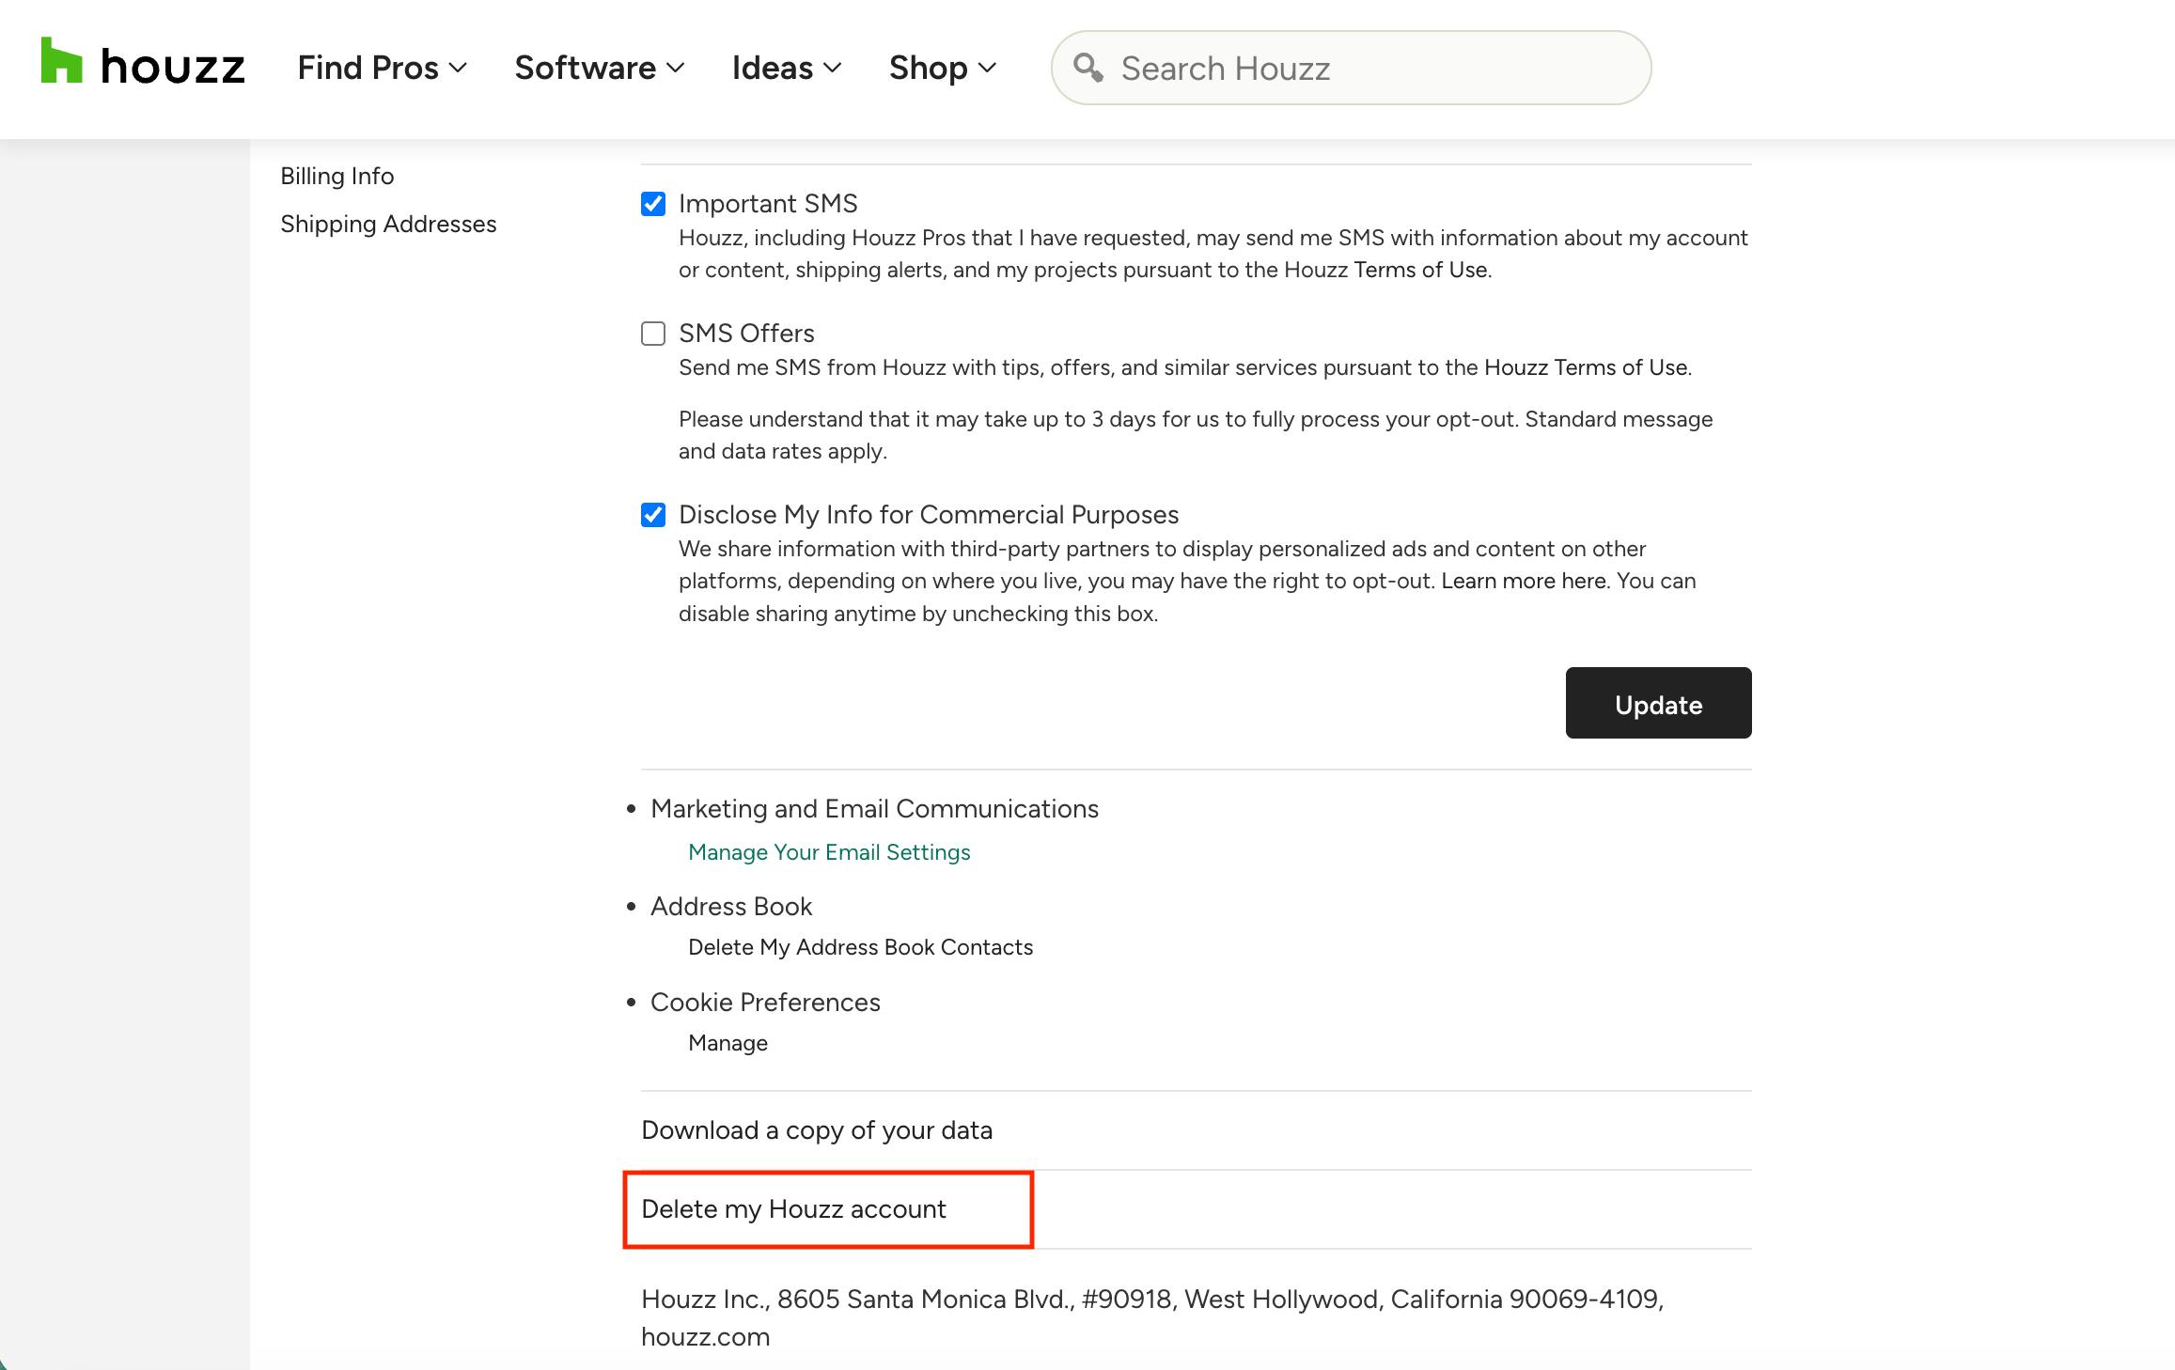Open Terms of Use link under Important SMS
Viewport: 2175px width, 1370px height.
[x=1420, y=270]
